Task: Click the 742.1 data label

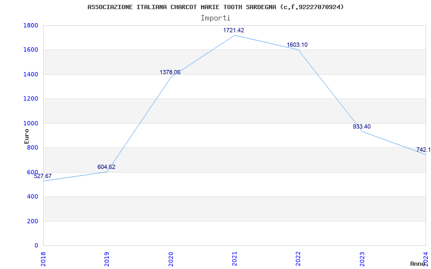Action: 423,150
